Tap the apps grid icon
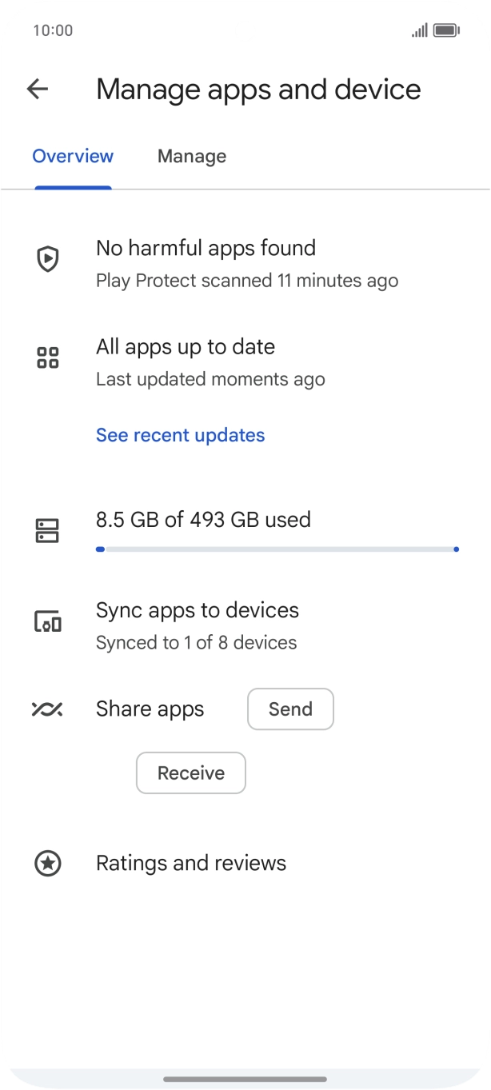The image size is (491, 1090). 48,357
